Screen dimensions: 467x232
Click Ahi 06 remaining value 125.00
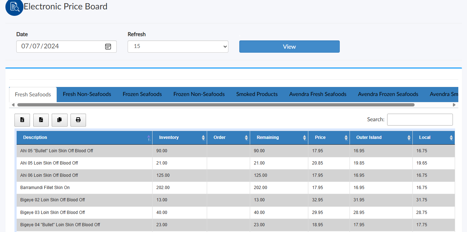(261, 175)
